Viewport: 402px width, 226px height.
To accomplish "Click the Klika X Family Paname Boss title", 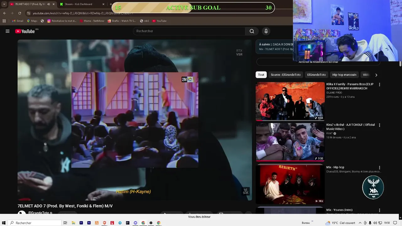I will pyautogui.click(x=350, y=86).
